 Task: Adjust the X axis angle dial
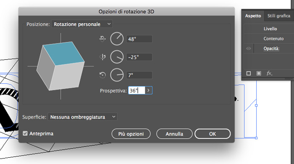coord(117,39)
